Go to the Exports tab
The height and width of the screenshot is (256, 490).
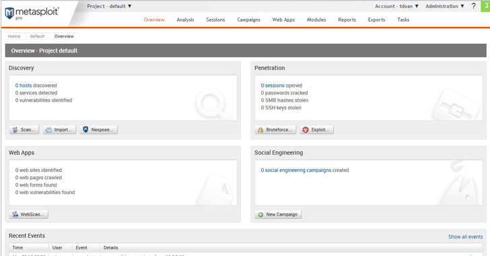pos(376,20)
